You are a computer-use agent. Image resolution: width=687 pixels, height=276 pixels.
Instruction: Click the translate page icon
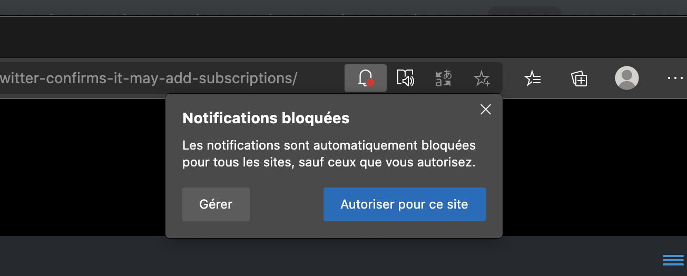(443, 78)
